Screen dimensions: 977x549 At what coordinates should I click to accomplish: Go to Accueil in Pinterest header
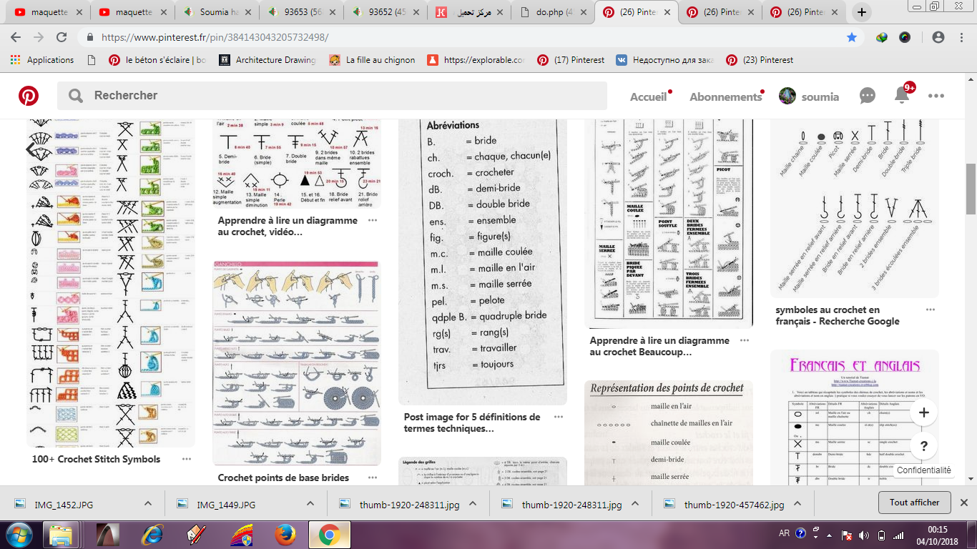(648, 97)
